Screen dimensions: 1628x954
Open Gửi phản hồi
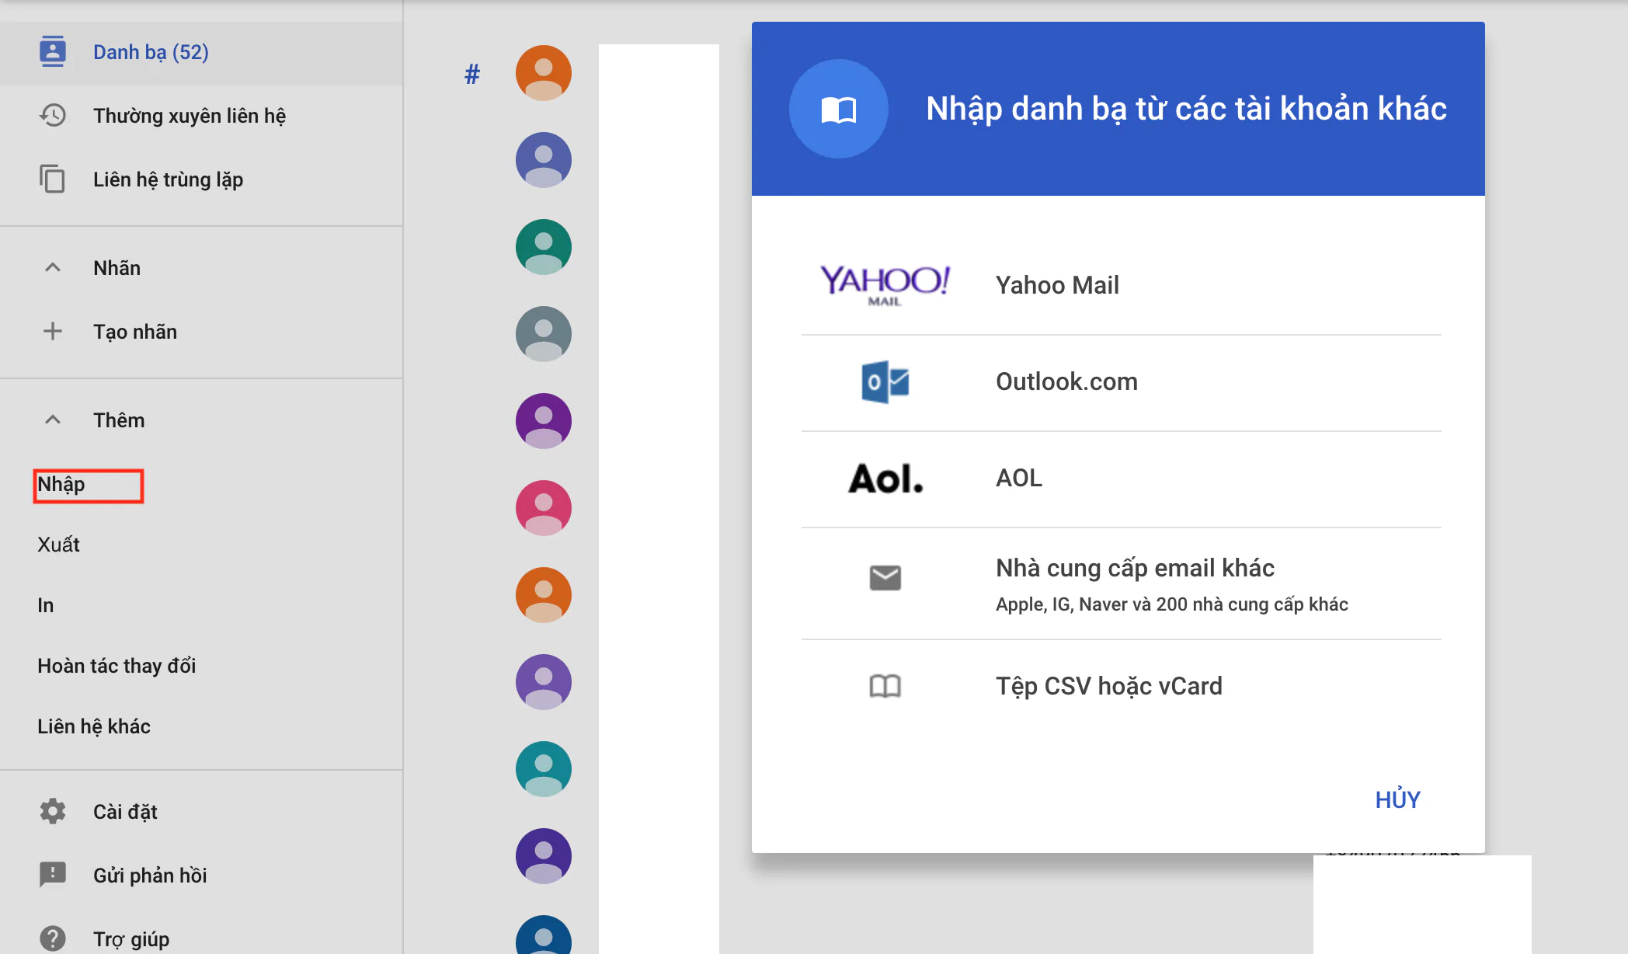pyautogui.click(x=150, y=876)
